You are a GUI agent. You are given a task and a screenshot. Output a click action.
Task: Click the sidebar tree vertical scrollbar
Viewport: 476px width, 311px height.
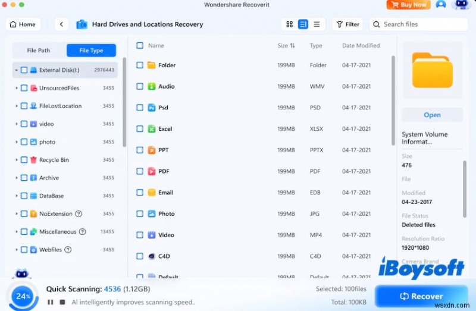[124, 102]
